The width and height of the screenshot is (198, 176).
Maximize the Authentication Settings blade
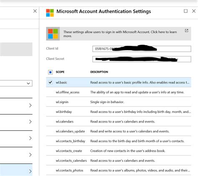[185, 11]
